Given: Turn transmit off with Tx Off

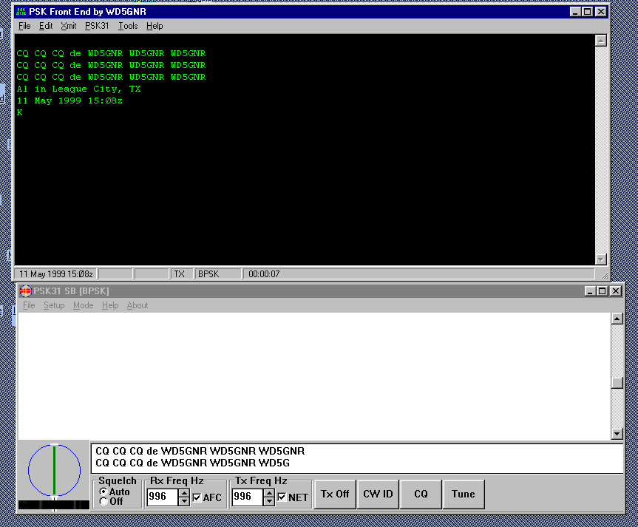Looking at the screenshot, I should pos(335,494).
